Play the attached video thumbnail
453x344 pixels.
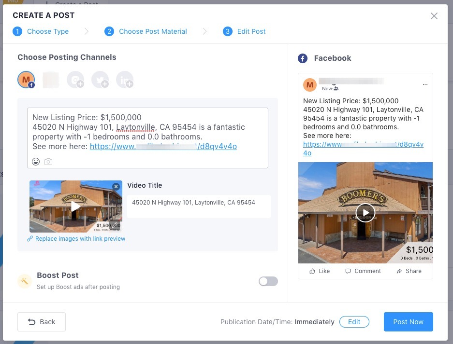coord(76,206)
